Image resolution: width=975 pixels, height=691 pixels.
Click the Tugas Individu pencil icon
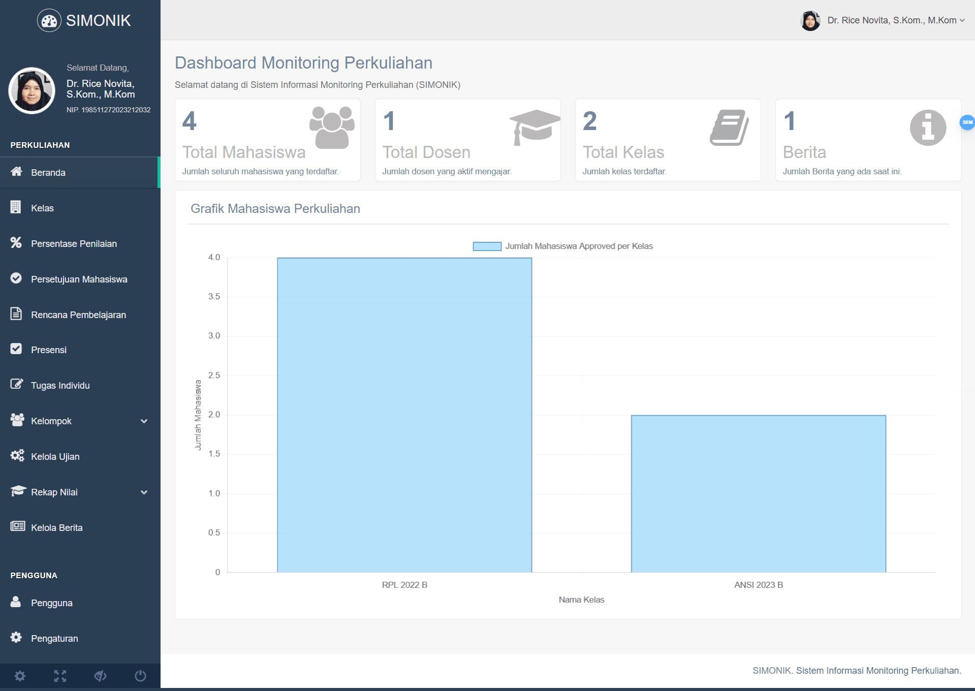[17, 385]
